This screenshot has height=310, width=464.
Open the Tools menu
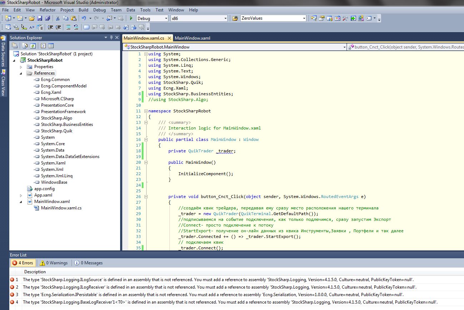[x=145, y=10]
